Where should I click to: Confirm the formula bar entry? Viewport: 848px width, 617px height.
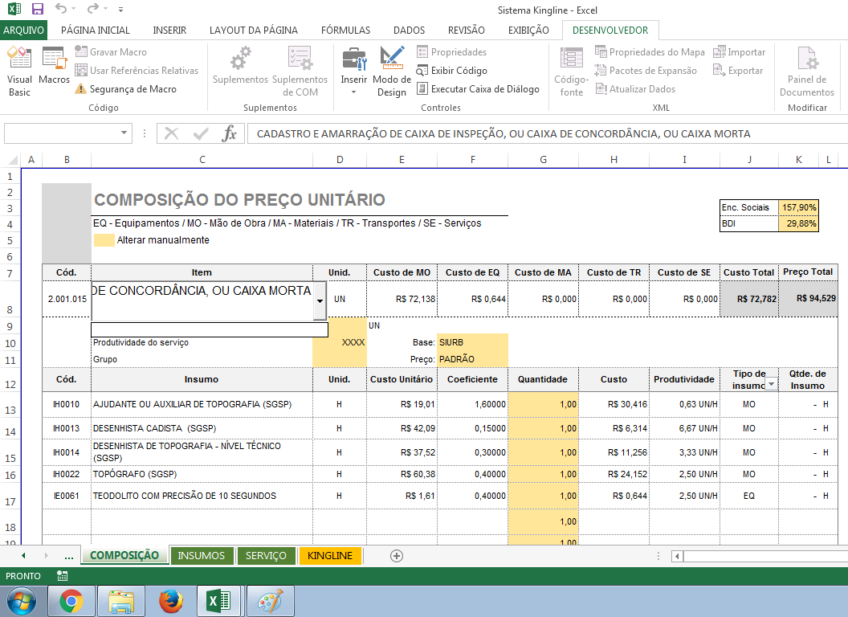click(201, 133)
